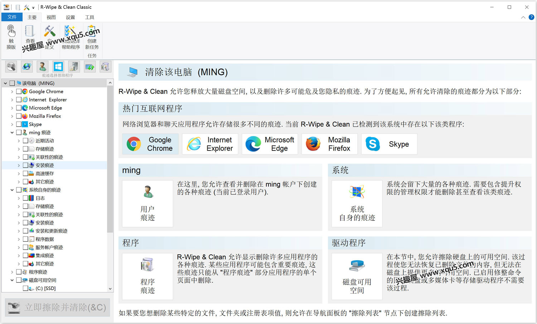537x324 pixels.
Task: Expand the 程序痕迹 tree node
Action: point(12,272)
